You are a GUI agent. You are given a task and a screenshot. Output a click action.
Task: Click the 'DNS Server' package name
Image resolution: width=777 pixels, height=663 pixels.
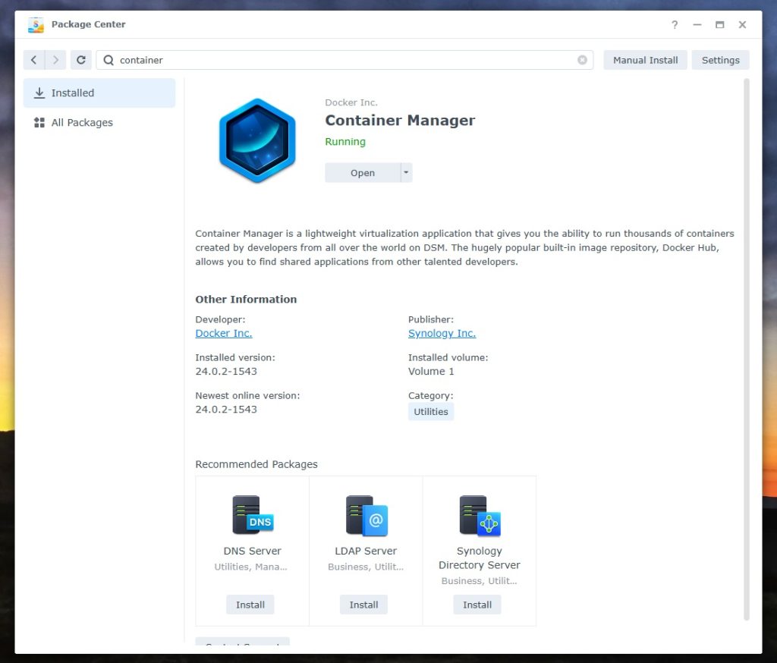click(252, 551)
